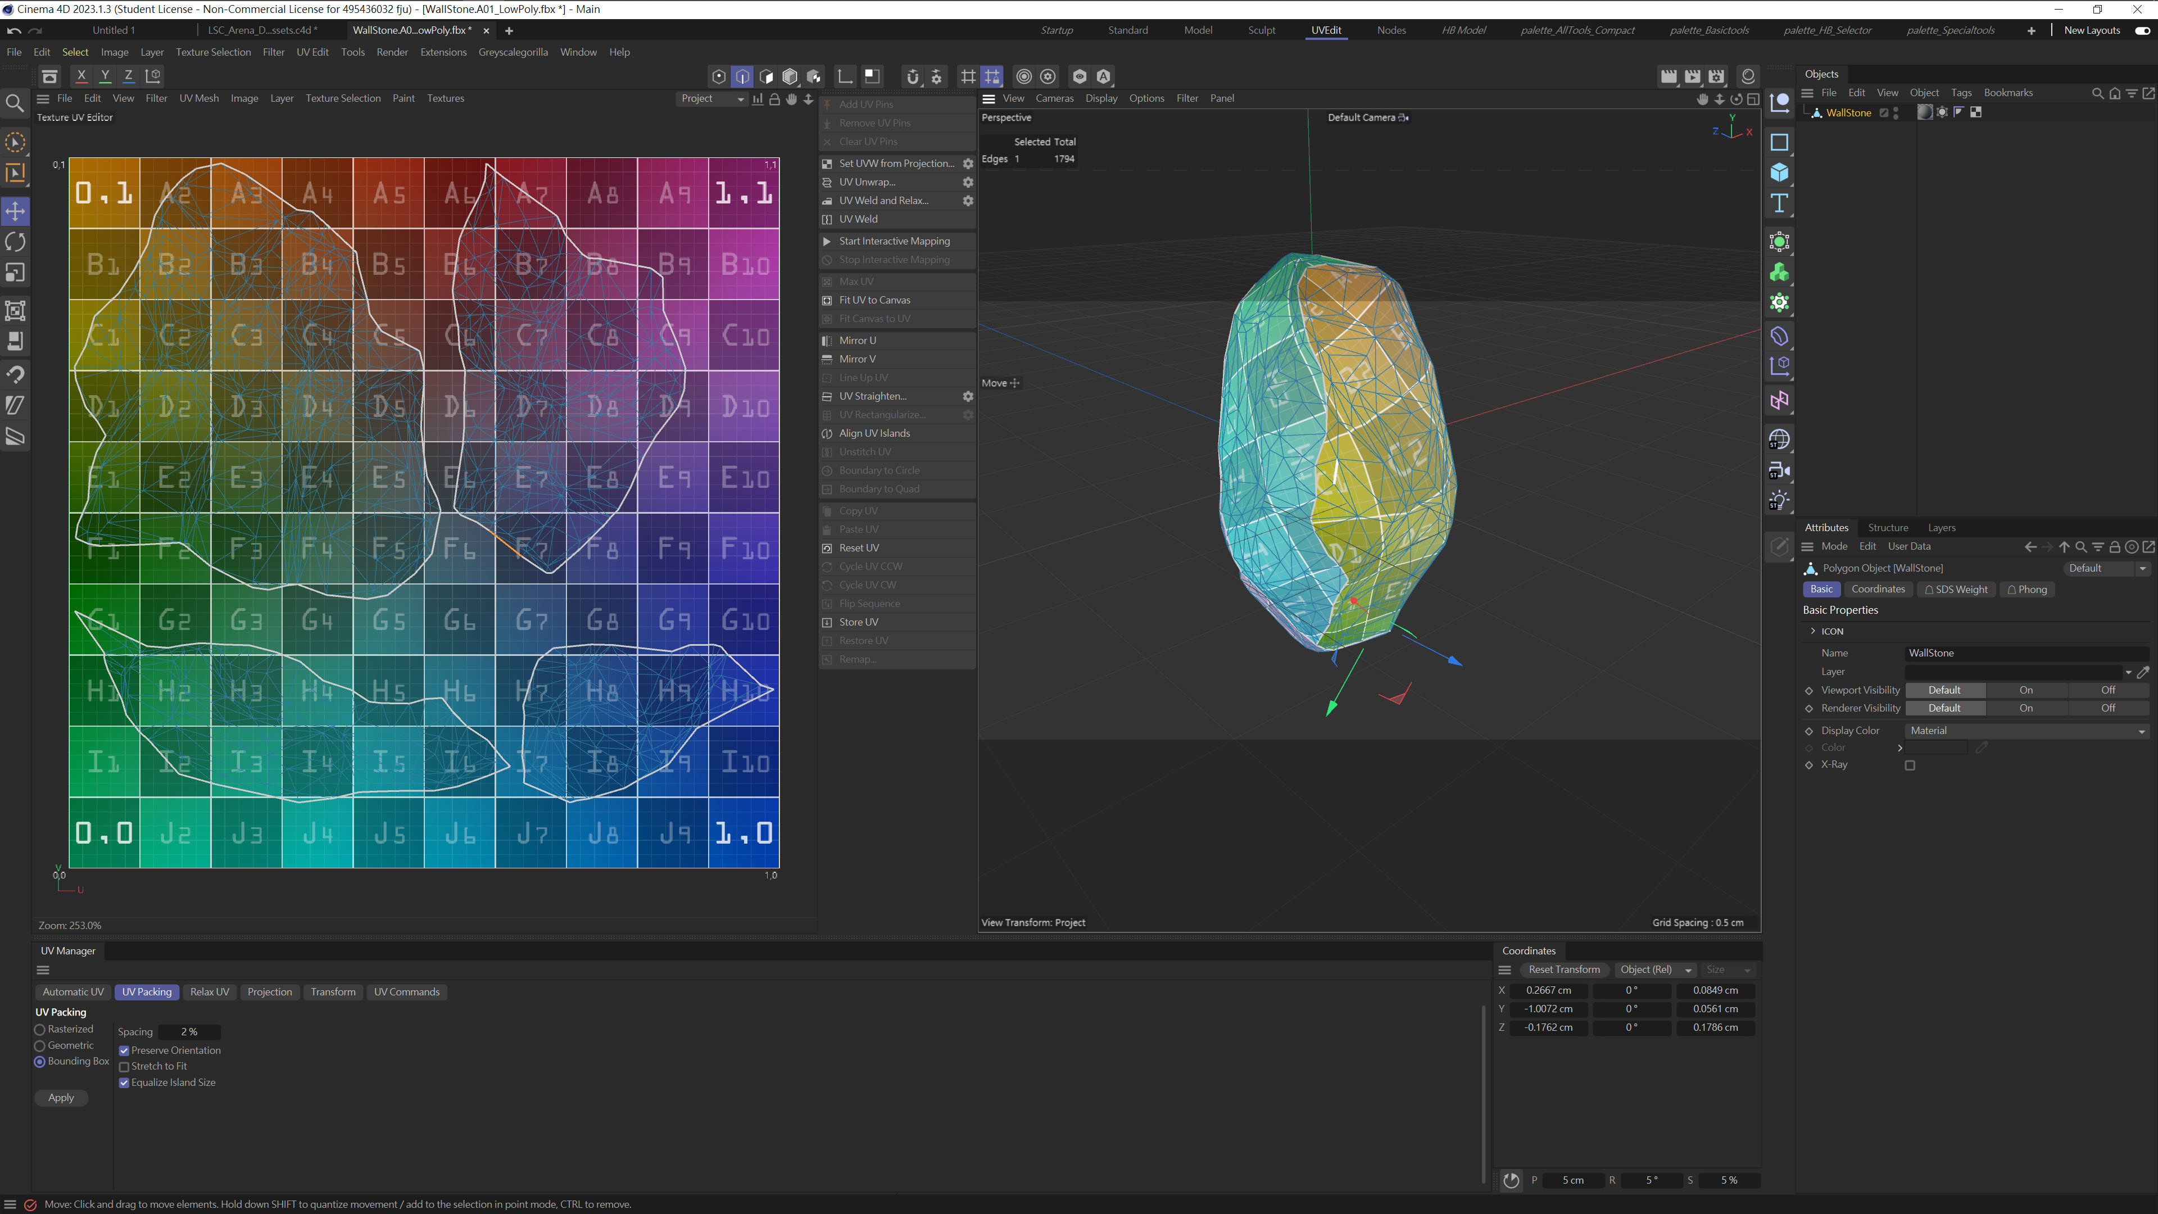Click the Cube primitive icon
2158x1214 pixels.
1779,173
